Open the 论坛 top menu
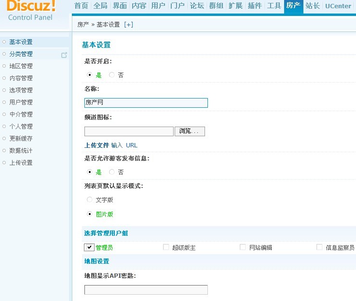356x301 pixels. (197, 6)
